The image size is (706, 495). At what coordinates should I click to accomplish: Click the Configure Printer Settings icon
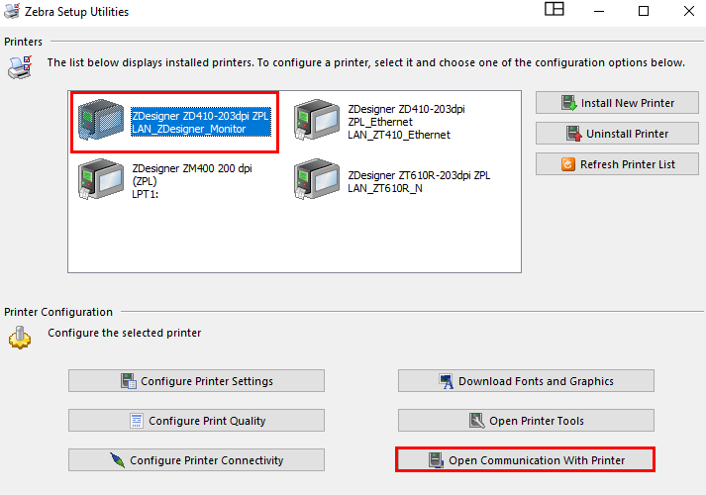click(x=129, y=381)
